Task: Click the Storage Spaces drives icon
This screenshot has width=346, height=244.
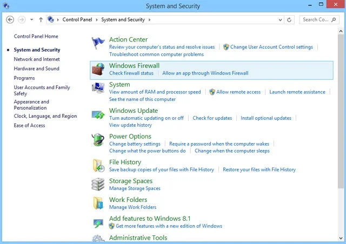Action: pos(98,184)
